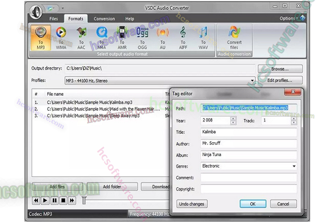
Task: Click Undo changes in Tag editor
Action: coord(192,204)
